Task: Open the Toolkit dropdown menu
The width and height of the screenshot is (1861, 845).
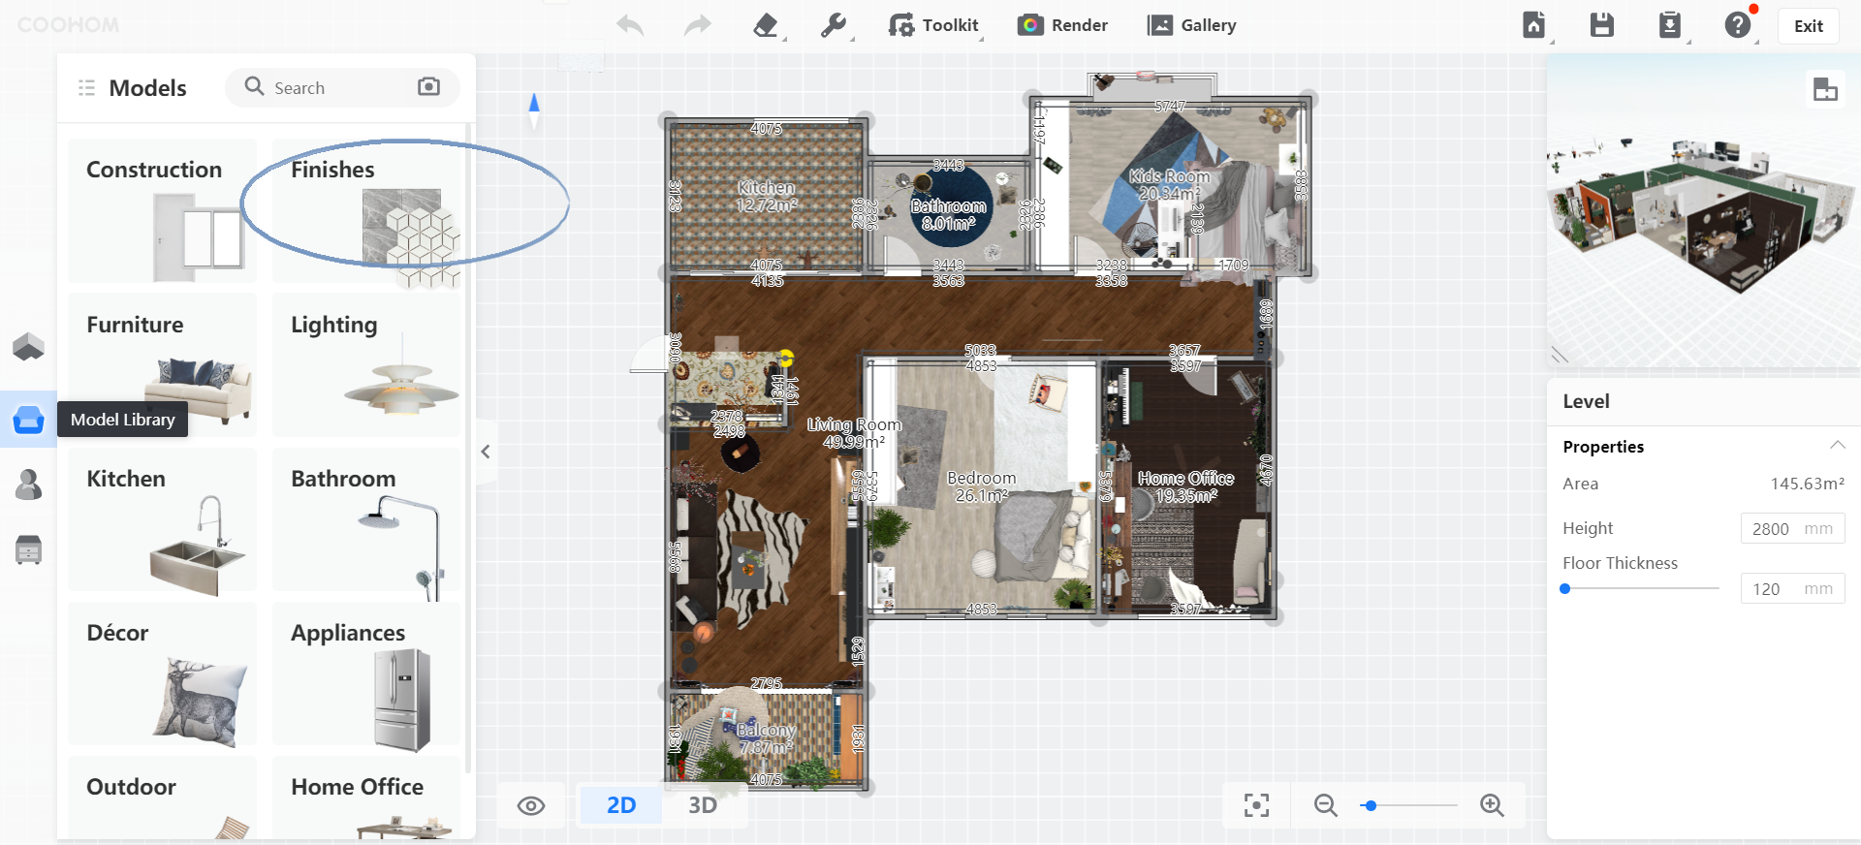Action: tap(934, 25)
